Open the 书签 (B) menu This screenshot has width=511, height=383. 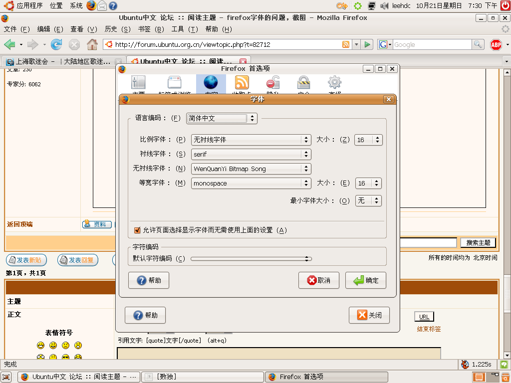pos(151,29)
